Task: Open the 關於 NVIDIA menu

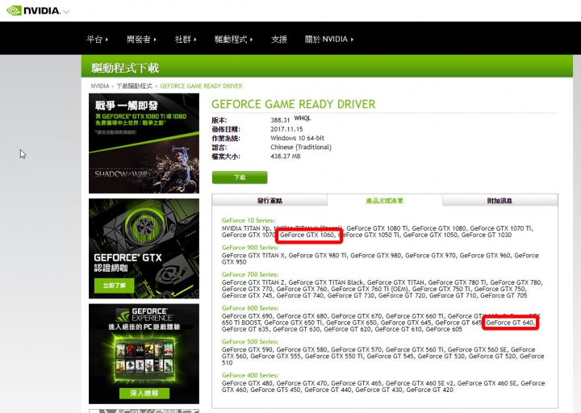Action: coord(329,40)
